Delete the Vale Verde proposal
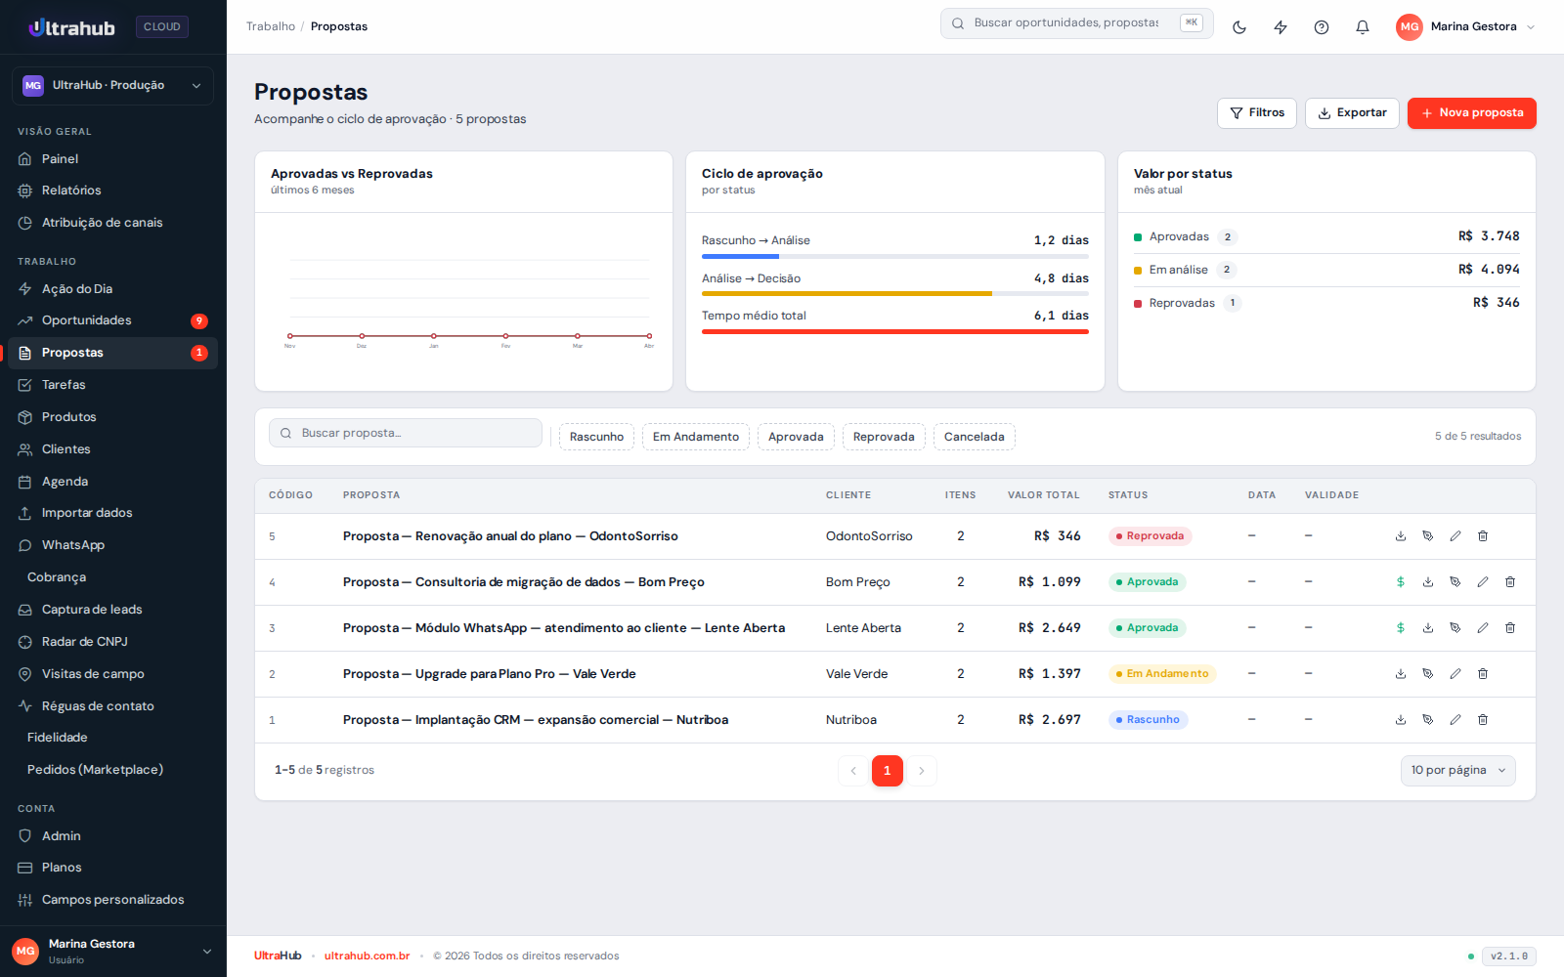 point(1483,674)
